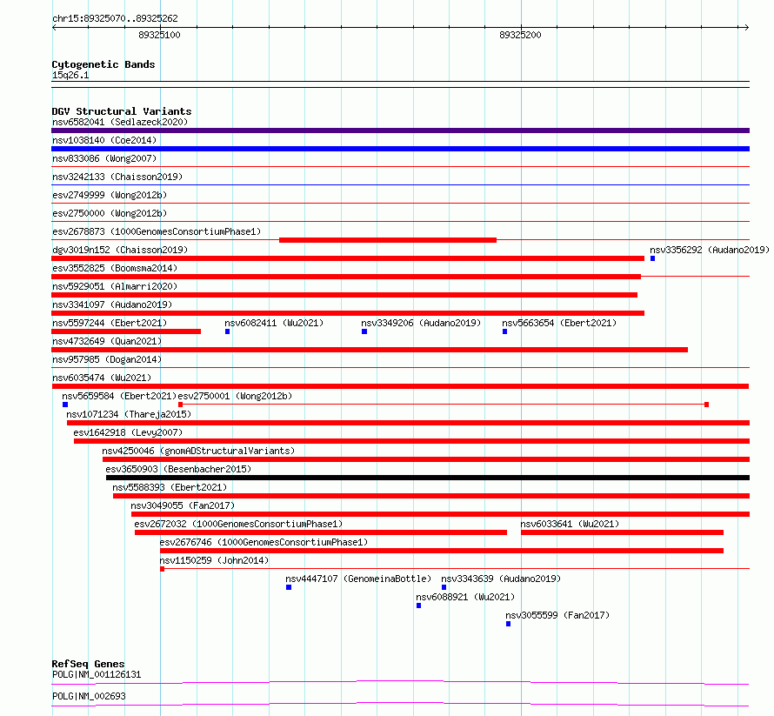Click the nsv6582041 (Sedlazeck2020) variant label
Image resolution: width=774 pixels, height=716 pixels.
[120, 122]
